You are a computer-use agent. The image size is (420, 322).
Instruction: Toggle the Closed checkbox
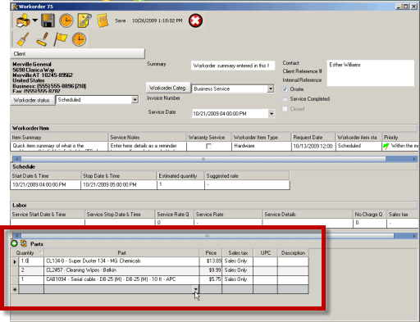pos(285,109)
